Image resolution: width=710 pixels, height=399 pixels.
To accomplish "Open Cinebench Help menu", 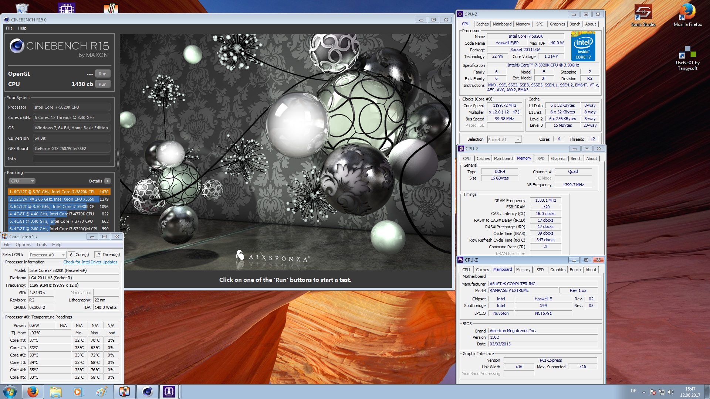I will coord(22,28).
